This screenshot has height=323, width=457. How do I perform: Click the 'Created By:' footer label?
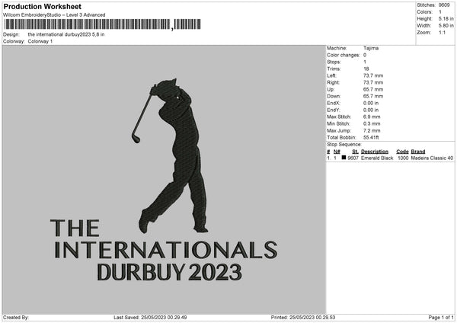16,318
